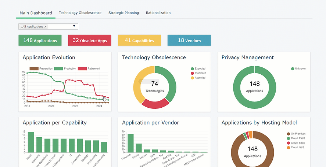
Task: Click the Sales bar in capability chart
Action: [x=31, y=142]
